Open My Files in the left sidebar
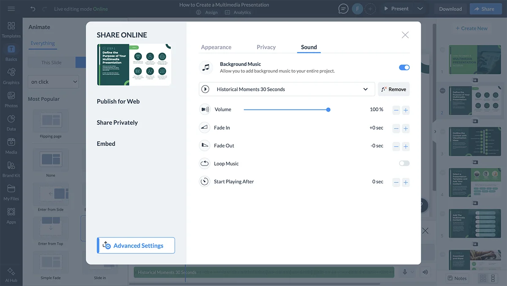Screen dimensions: 507x286 pyautogui.click(x=11, y=192)
